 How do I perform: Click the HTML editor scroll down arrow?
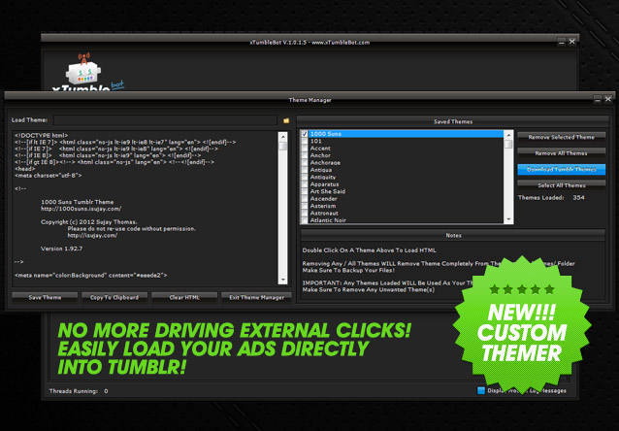click(x=282, y=280)
